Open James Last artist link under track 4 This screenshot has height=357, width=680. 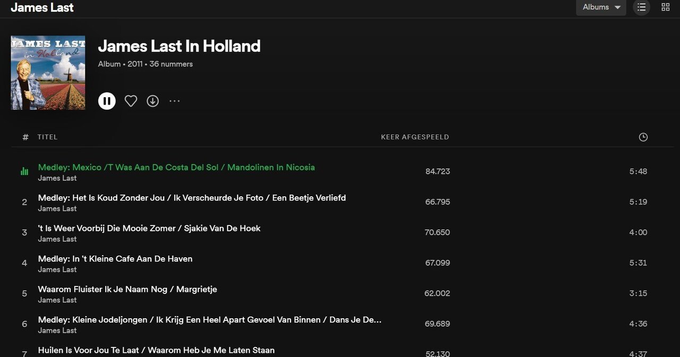coord(57,269)
